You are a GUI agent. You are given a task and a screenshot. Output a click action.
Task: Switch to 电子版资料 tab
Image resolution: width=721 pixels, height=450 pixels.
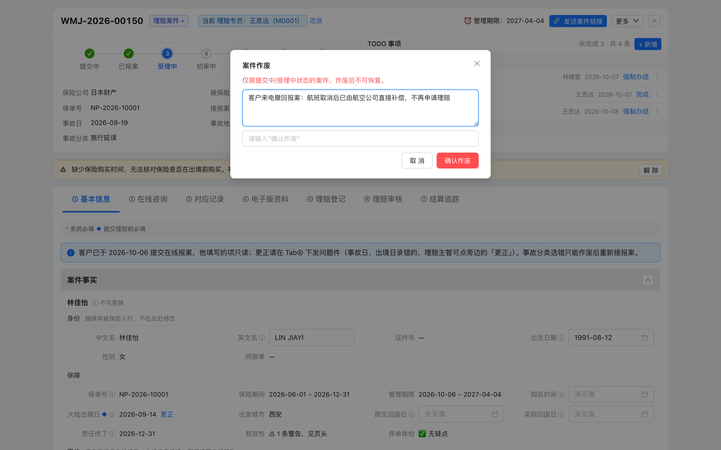(x=266, y=199)
